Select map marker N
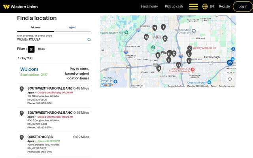 pyautogui.click(x=155, y=28)
